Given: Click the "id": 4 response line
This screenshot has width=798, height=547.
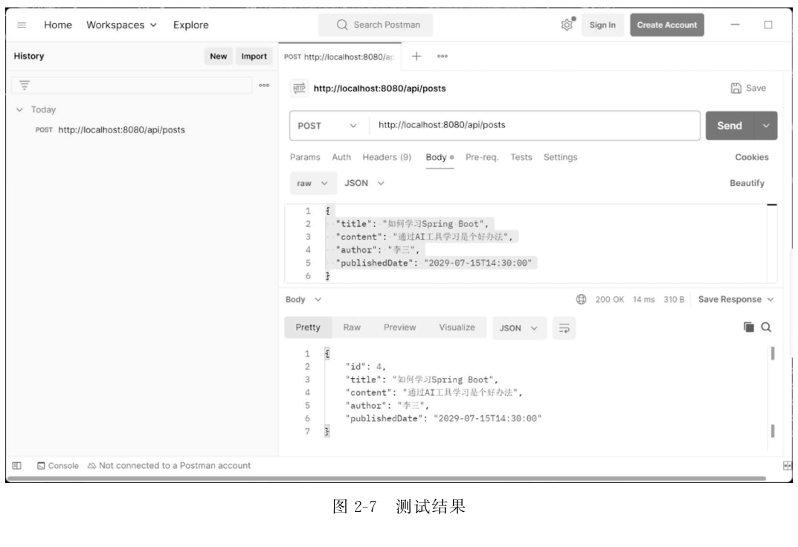Looking at the screenshot, I should (x=365, y=367).
